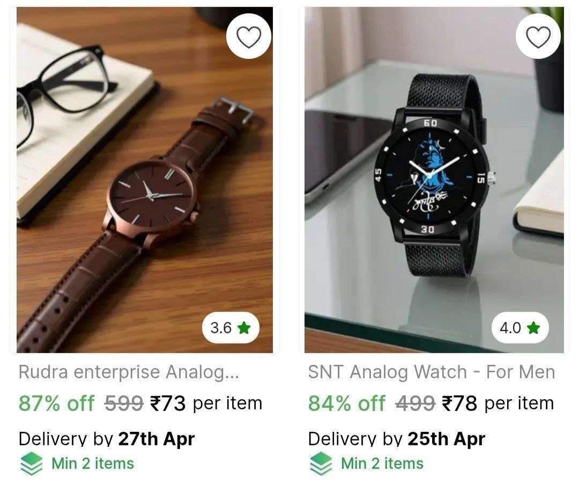Click the ₹73 per item price
This screenshot has width=579, height=486.
click(206, 403)
